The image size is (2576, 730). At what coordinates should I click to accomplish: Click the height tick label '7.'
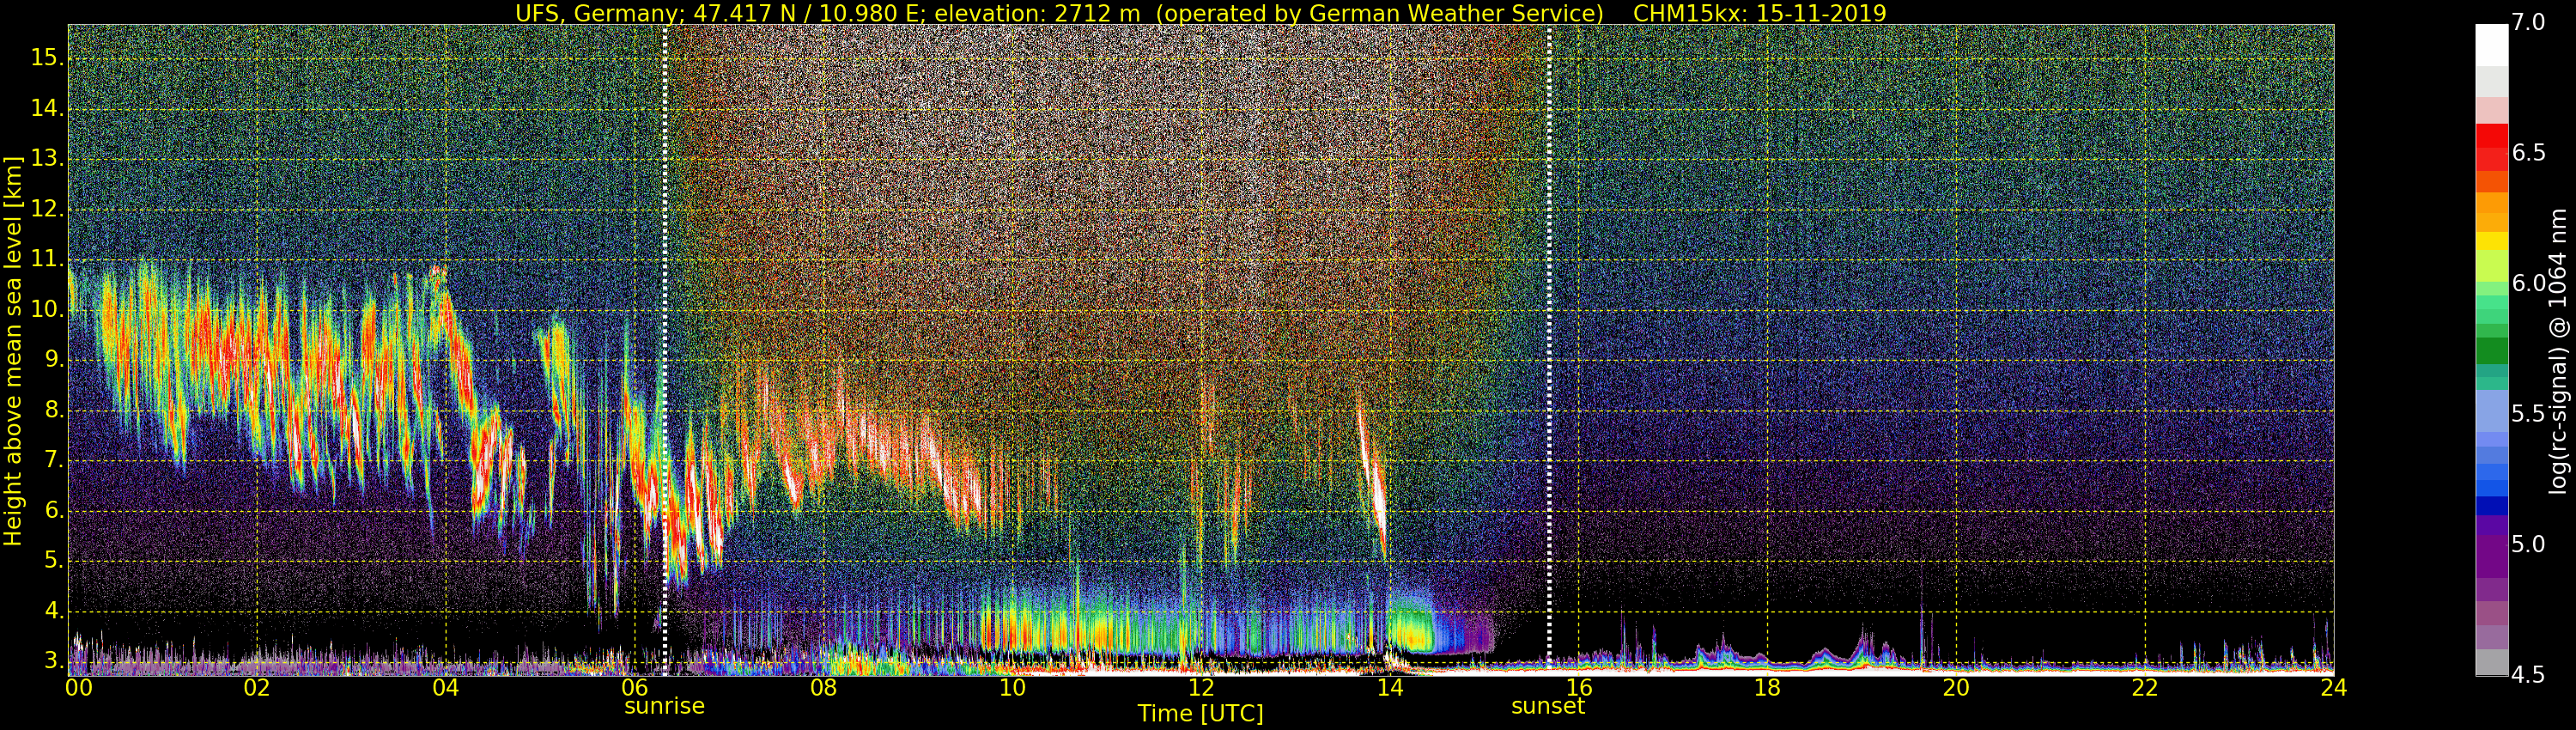[53, 461]
